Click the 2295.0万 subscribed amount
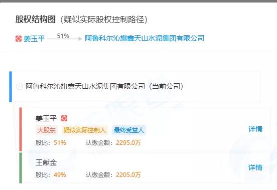The image size is (277, 190). click(x=128, y=143)
